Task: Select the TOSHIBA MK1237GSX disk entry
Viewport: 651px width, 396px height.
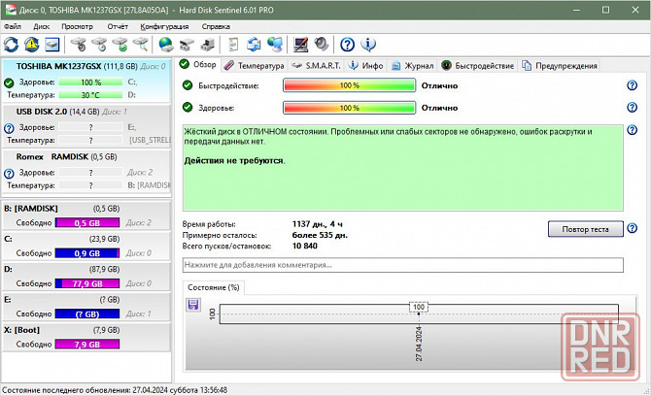Action: click(x=86, y=81)
